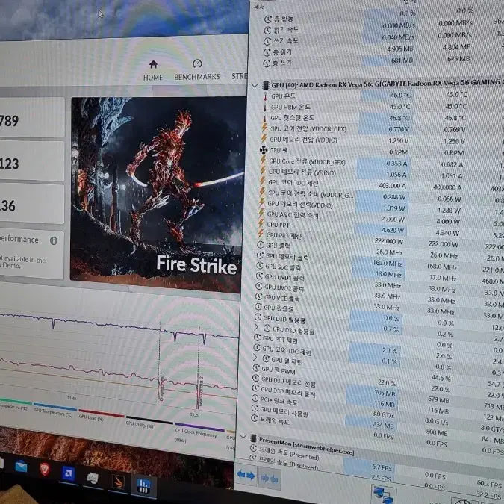The height and width of the screenshot is (504, 504).
Task: Click lightning icon beside GPU ASIC 전력 소비
Action: coord(261,213)
